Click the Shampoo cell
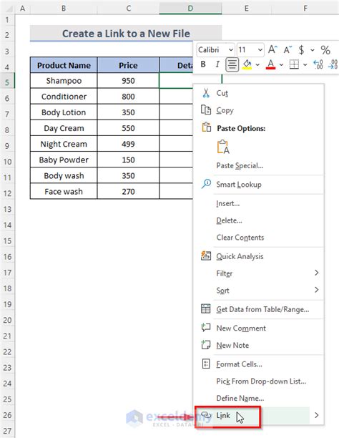Viewport: 339px width, 438px height. tap(64, 81)
